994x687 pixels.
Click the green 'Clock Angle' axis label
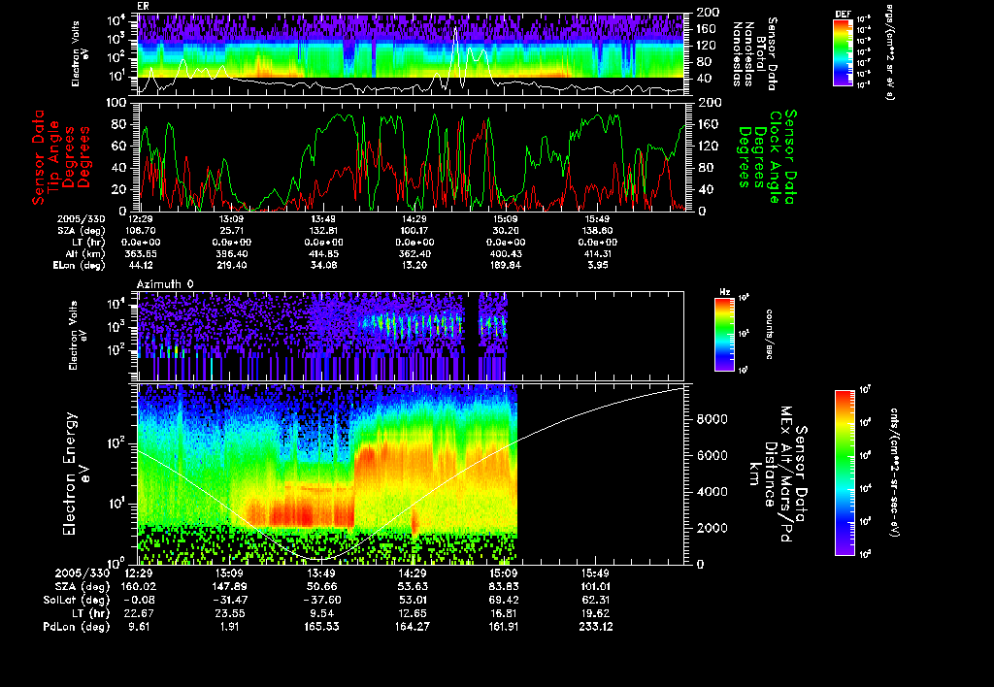click(775, 157)
